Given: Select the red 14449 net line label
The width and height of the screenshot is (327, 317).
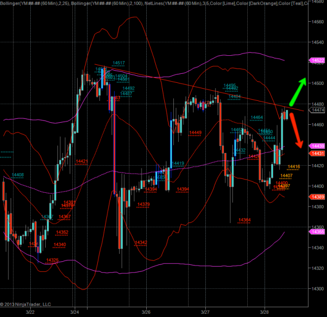Looking at the screenshot, I should coord(195,132).
